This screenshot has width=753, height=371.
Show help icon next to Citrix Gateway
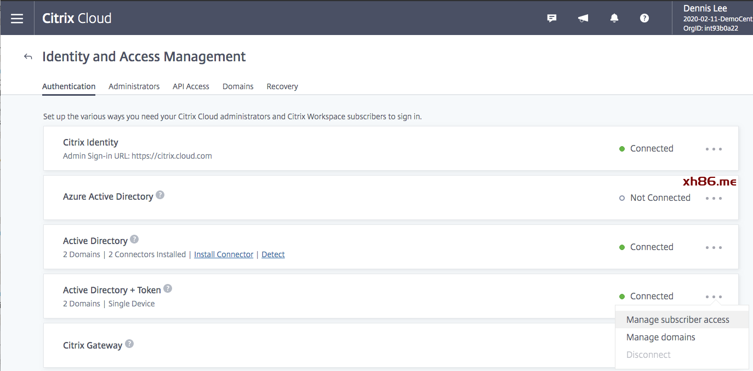click(x=129, y=344)
